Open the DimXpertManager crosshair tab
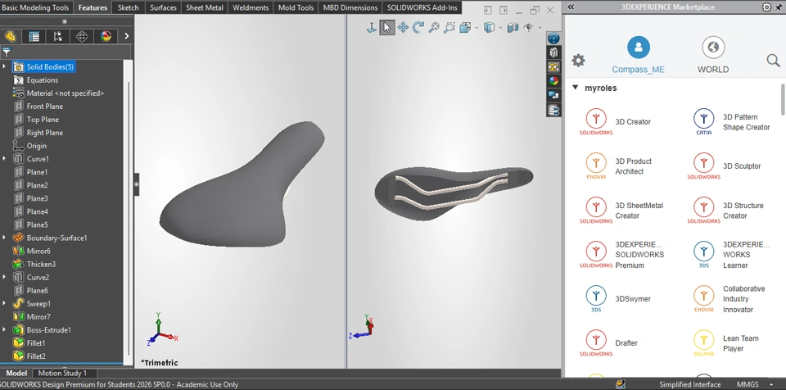Screen dimensions: 786x390 click(x=82, y=36)
